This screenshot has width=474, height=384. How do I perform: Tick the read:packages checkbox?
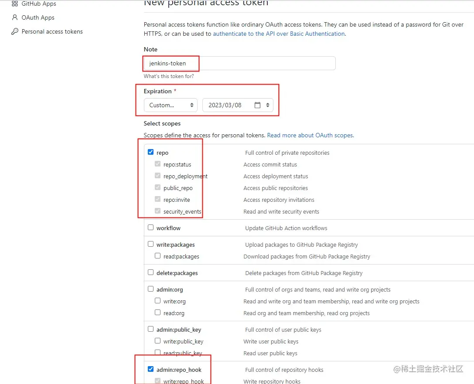pyautogui.click(x=158, y=256)
